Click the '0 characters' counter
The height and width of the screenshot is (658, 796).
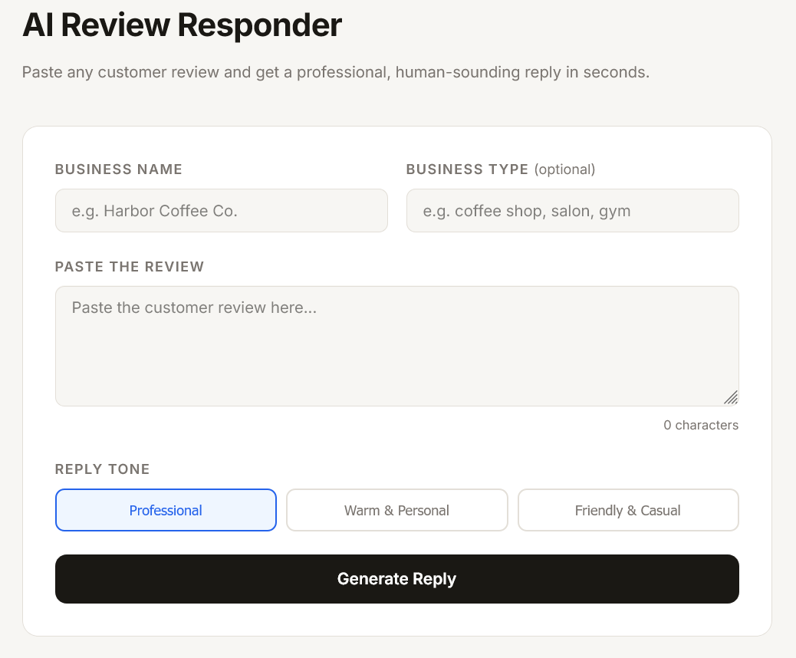[701, 425]
